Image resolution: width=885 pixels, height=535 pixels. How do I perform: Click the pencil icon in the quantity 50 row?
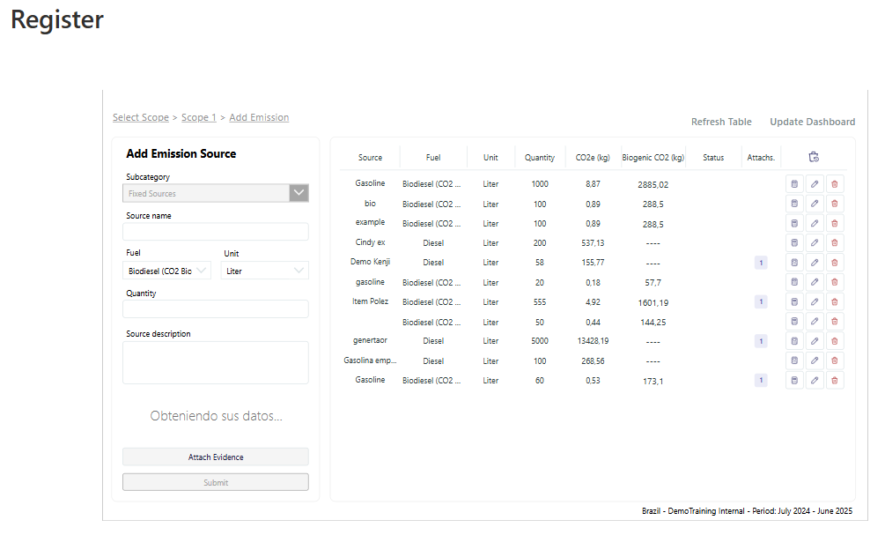(815, 322)
